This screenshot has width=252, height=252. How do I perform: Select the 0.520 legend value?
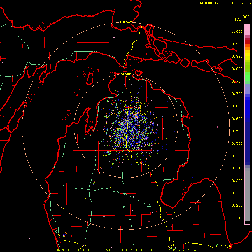(x=237, y=144)
